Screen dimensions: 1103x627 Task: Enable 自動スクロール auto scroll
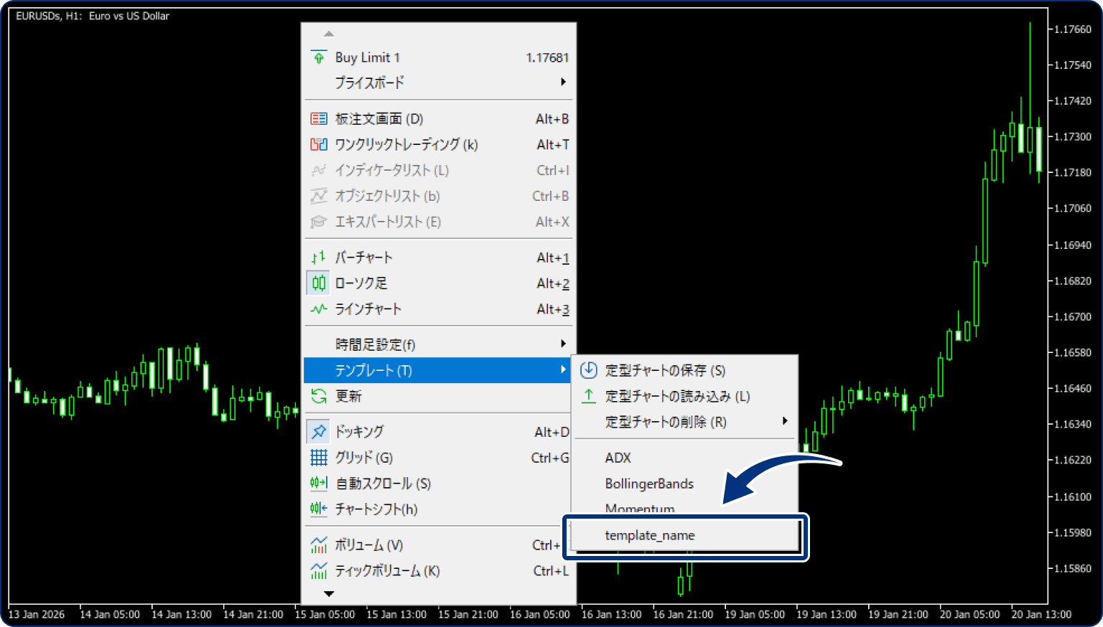tap(318, 483)
